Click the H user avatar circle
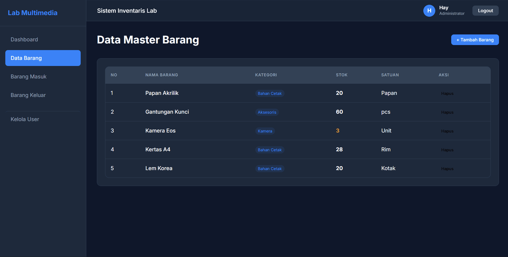Screen dimensions: 508x257 coord(429,11)
